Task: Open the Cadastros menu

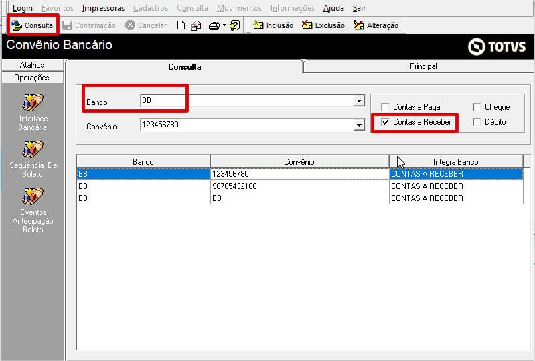Action: 151,8
